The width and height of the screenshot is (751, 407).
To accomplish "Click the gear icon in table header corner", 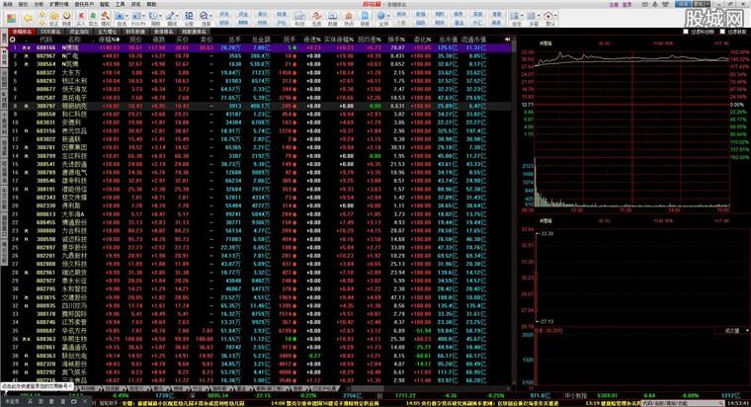I will [x=13, y=40].
